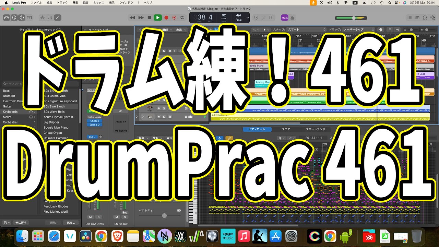This screenshot has width=439, height=247.
Task: Mute the 8-Bit+ track with its M button
Action: [x=158, y=117]
